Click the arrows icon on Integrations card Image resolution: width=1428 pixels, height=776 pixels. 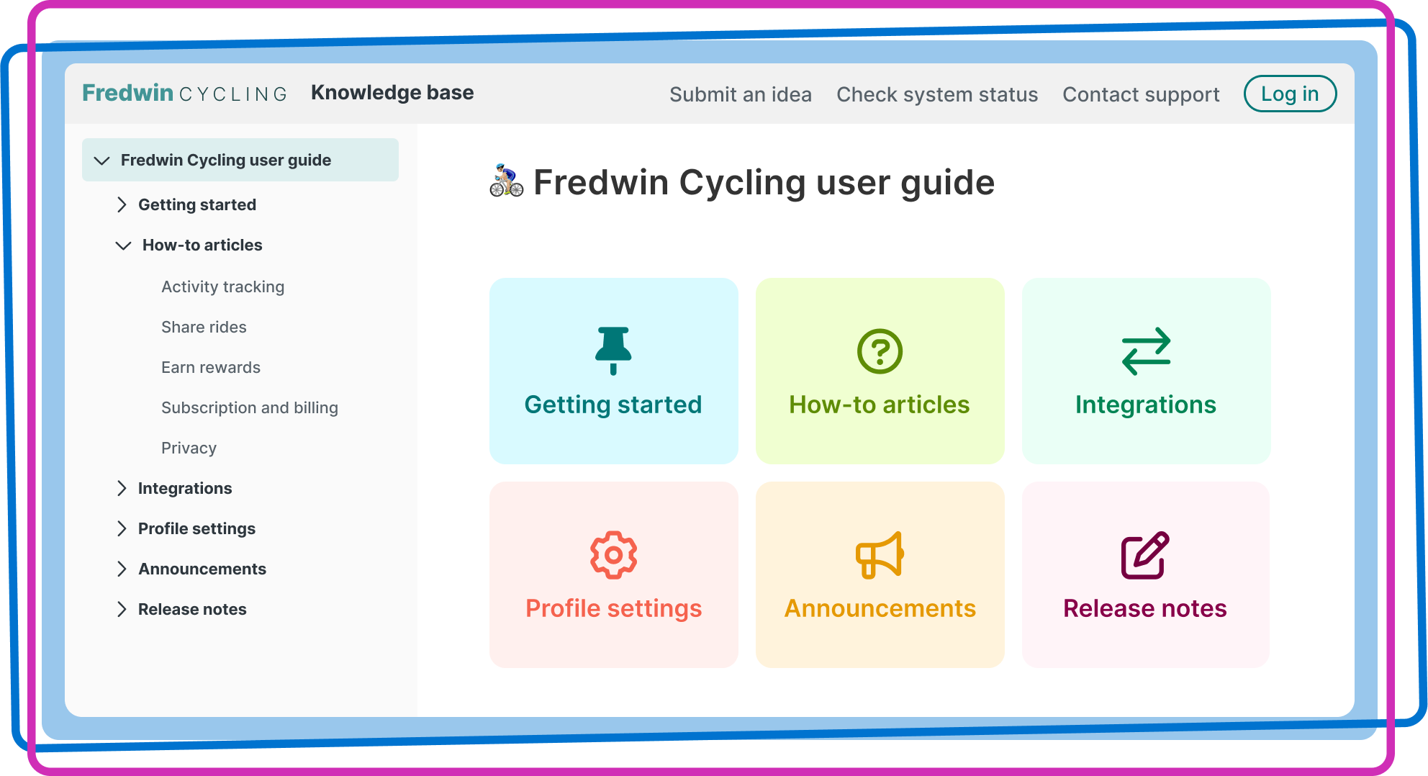click(x=1146, y=351)
